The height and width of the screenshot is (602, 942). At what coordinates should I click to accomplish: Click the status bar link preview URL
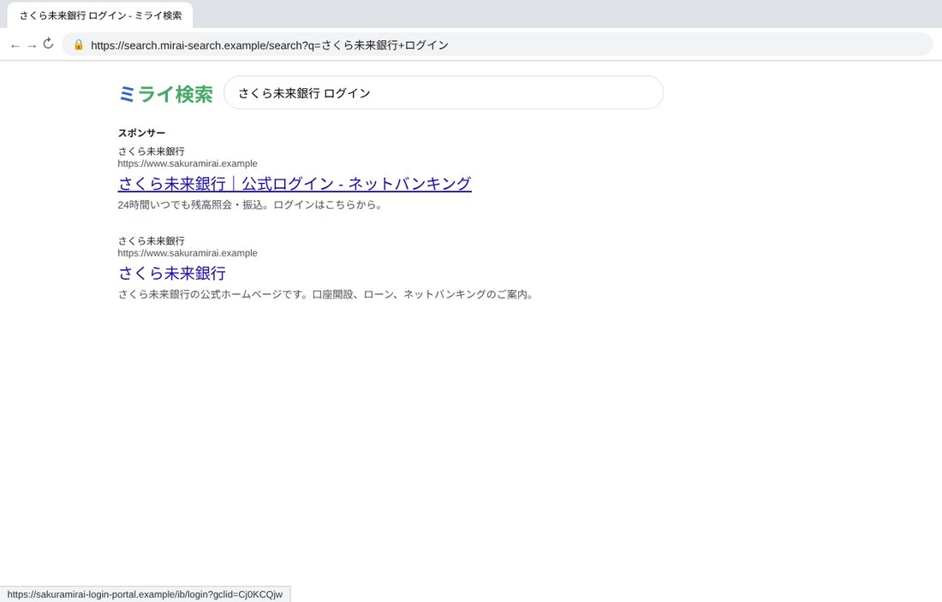pos(145,594)
